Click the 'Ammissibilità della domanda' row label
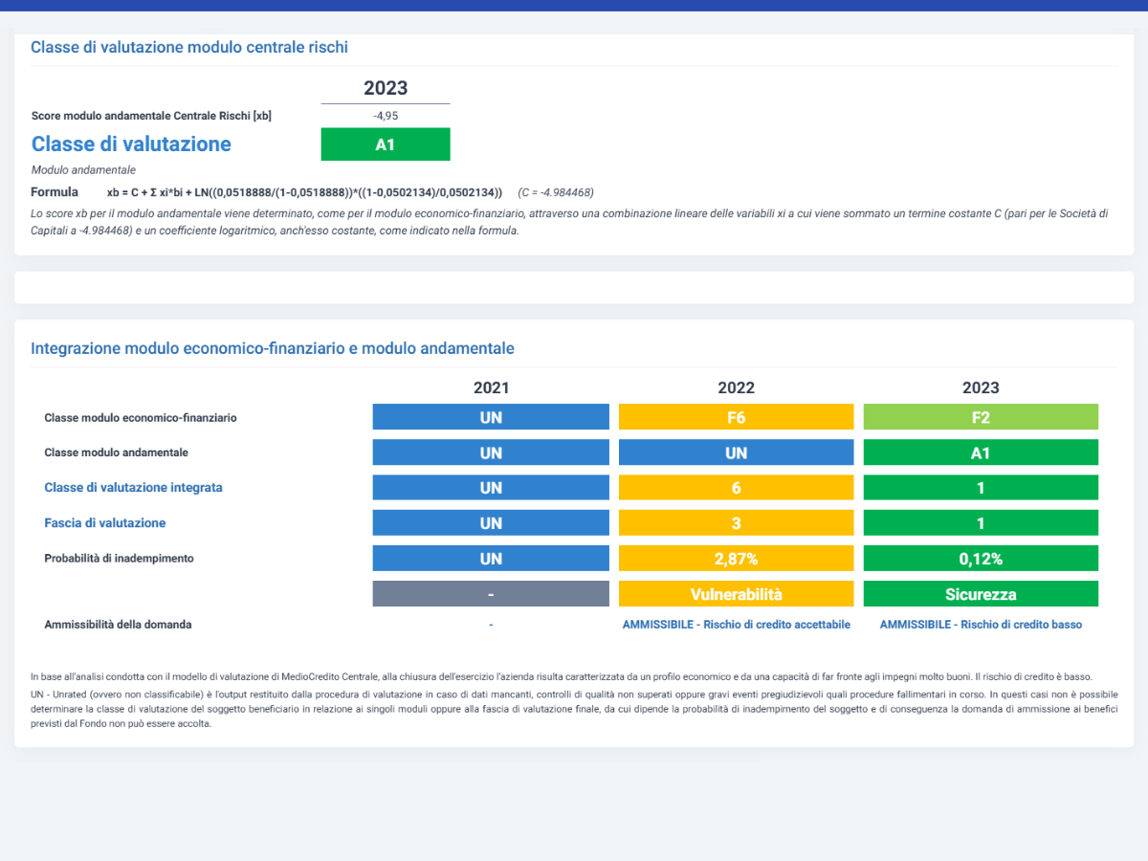The height and width of the screenshot is (861, 1148). [118, 625]
